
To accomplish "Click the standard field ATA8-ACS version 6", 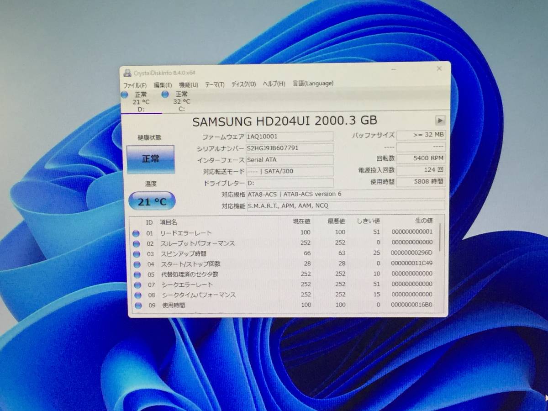I will click(346, 195).
